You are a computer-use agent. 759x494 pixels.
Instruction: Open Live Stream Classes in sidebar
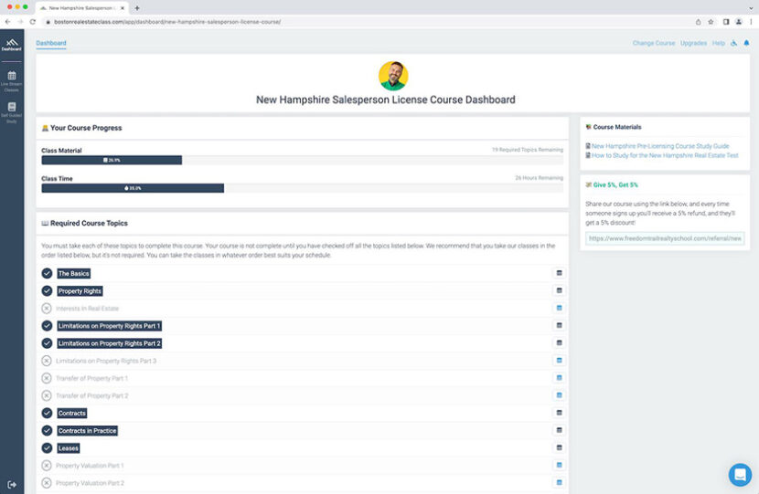tap(11, 80)
